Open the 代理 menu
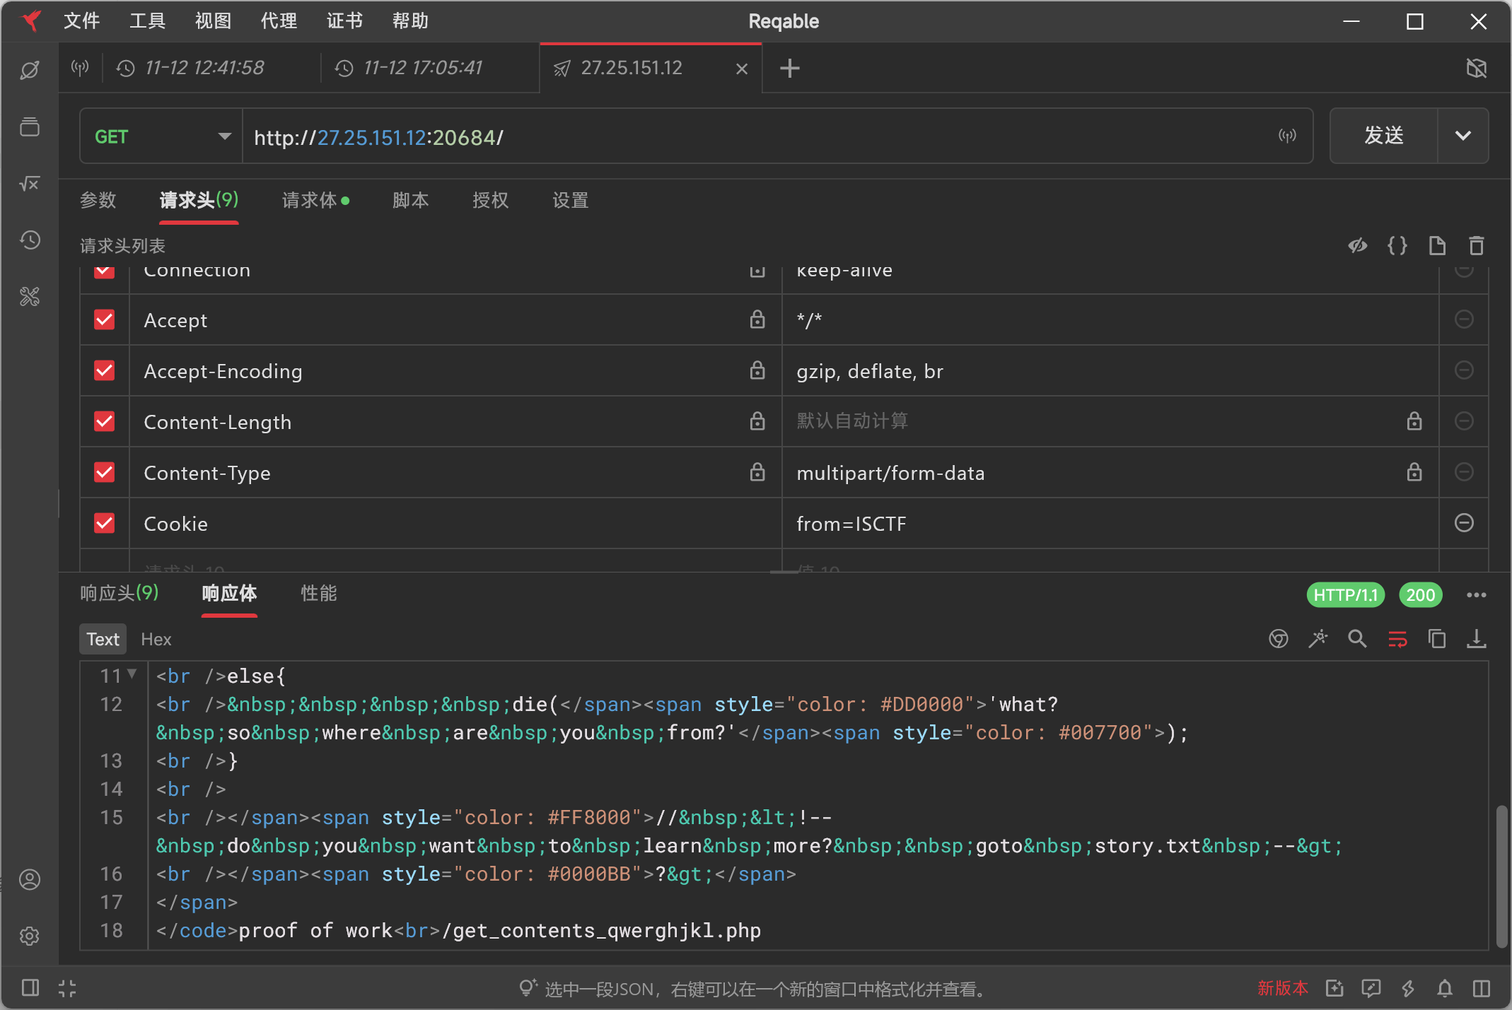The image size is (1512, 1010). click(279, 21)
